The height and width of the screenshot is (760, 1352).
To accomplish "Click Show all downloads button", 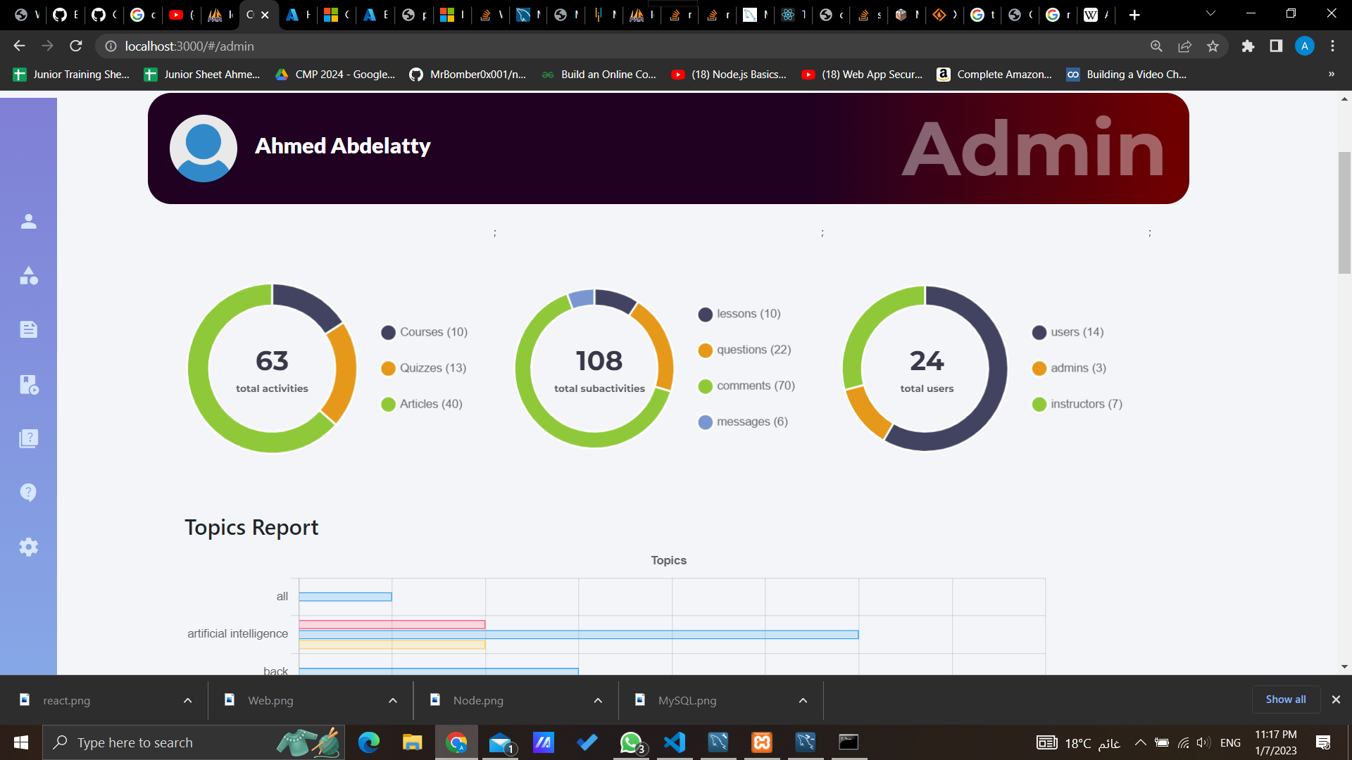I will pyautogui.click(x=1285, y=699).
